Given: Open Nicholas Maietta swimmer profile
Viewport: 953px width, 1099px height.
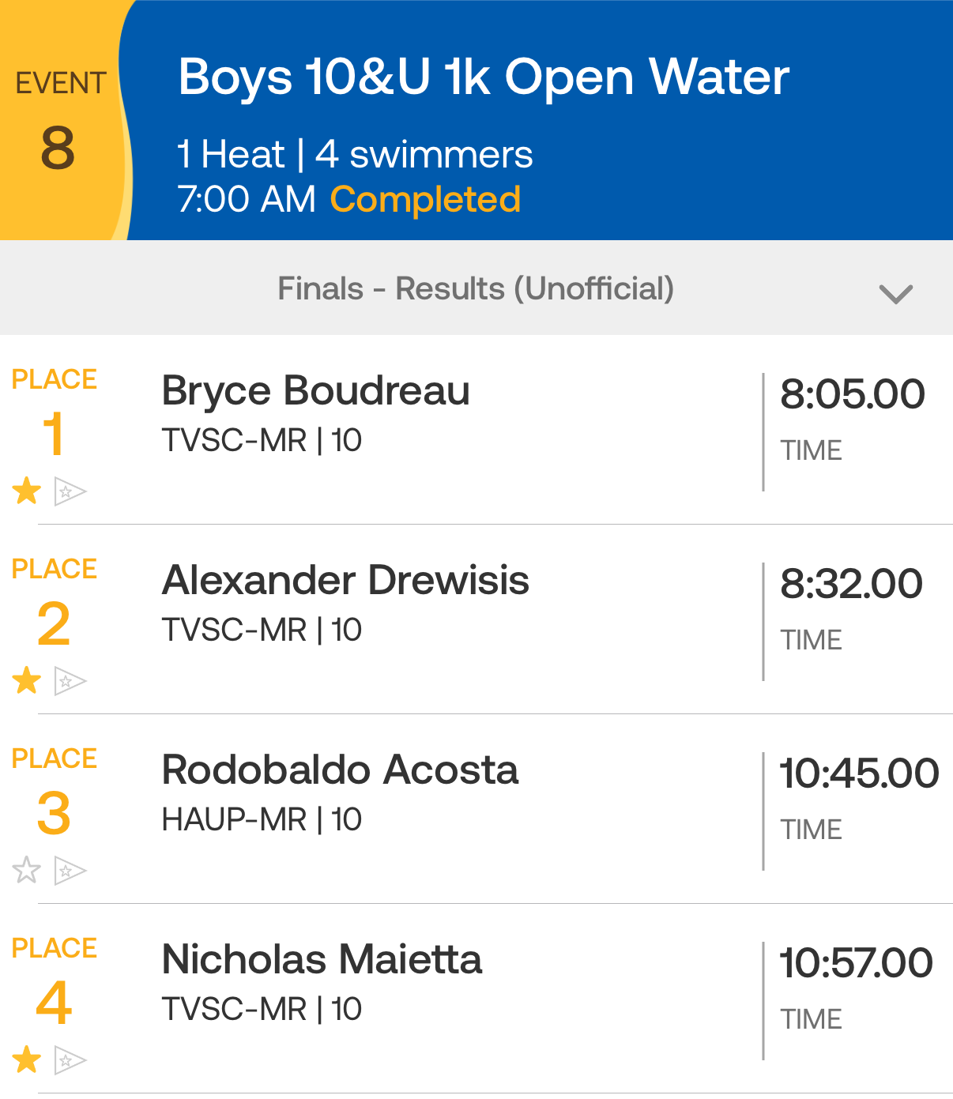Looking at the screenshot, I should [x=322, y=959].
